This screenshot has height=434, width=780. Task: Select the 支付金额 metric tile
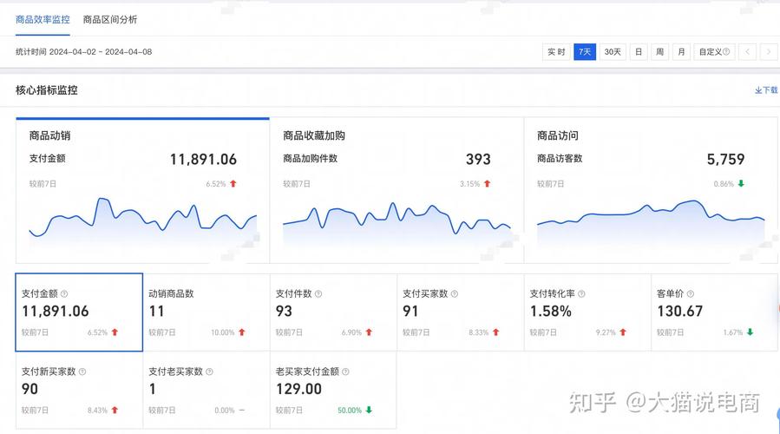point(79,312)
